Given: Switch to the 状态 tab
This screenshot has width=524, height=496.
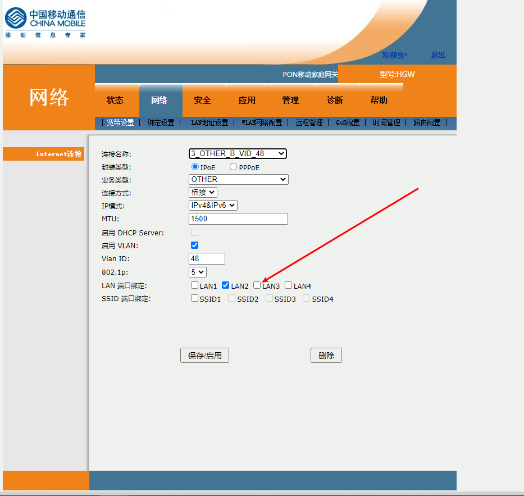Looking at the screenshot, I should tap(115, 100).
